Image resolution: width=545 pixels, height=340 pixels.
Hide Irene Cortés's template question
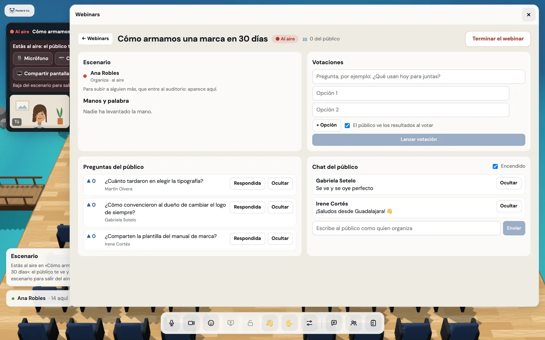[280, 238]
